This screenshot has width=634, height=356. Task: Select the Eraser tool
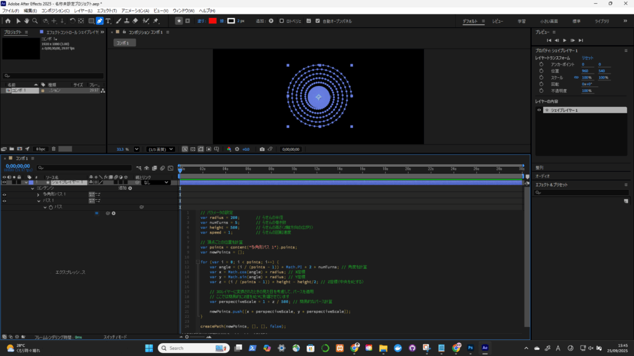tap(136, 21)
